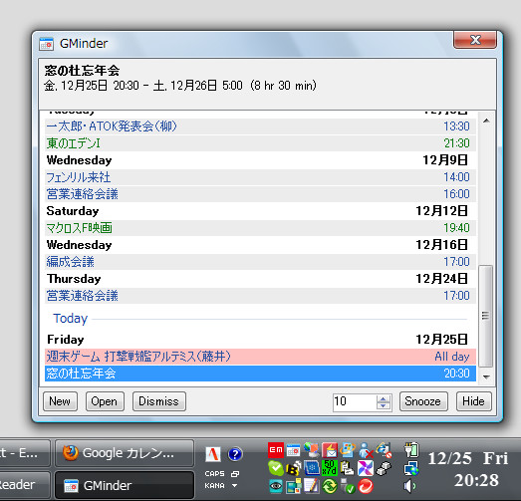Click the volume speaker tray icon
Image resolution: width=521 pixels, height=501 pixels.
409,486
